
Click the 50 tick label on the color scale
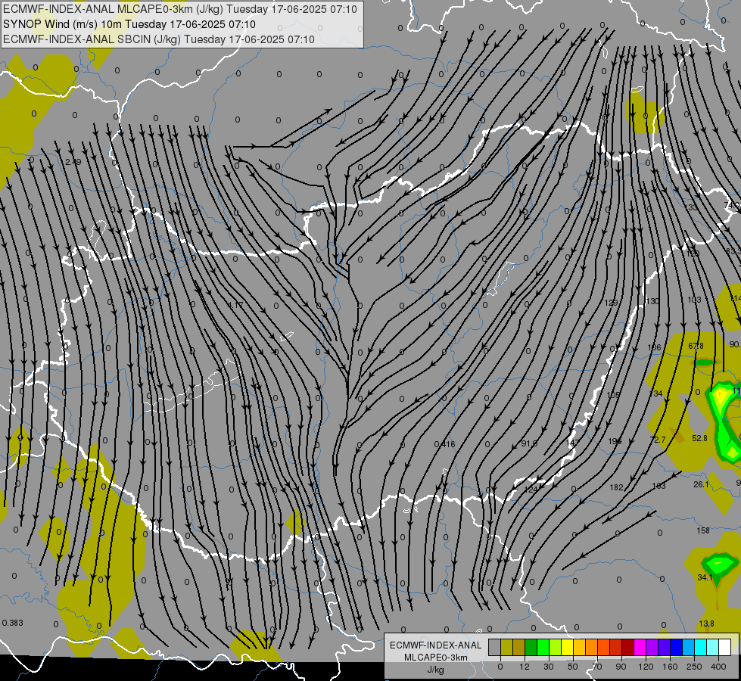point(573,667)
